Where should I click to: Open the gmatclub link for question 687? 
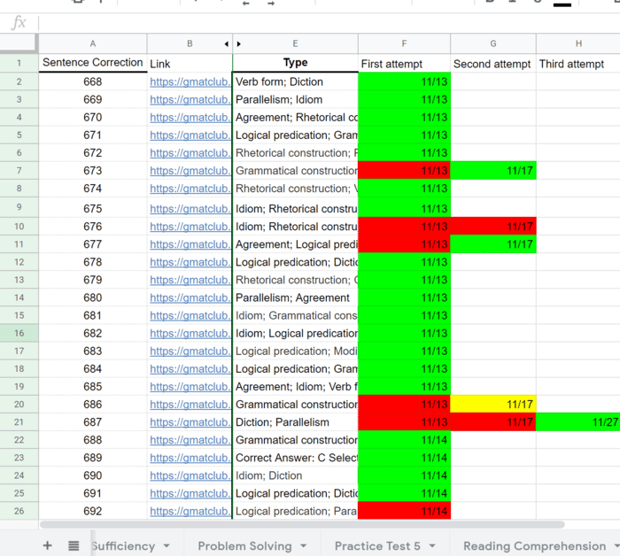(x=190, y=422)
